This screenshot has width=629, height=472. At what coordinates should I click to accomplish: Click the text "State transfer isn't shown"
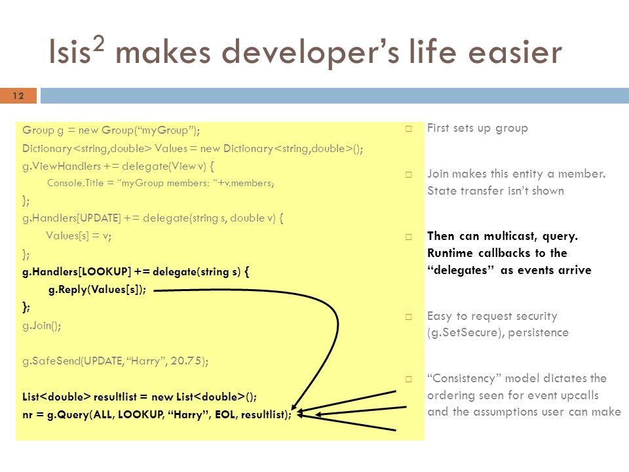495,191
